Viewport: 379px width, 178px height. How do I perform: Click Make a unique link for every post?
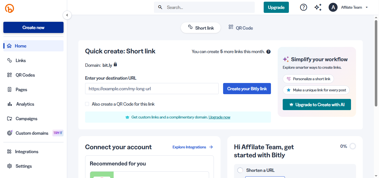[316, 90]
